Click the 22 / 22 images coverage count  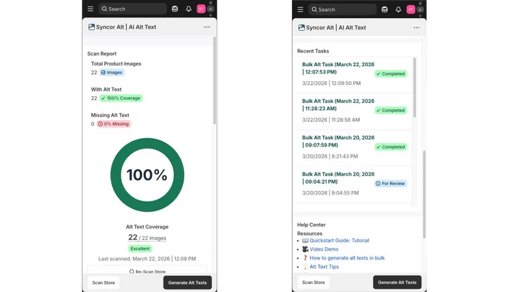pos(147,237)
